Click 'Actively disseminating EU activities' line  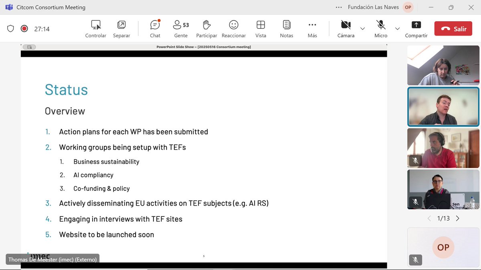164,203
